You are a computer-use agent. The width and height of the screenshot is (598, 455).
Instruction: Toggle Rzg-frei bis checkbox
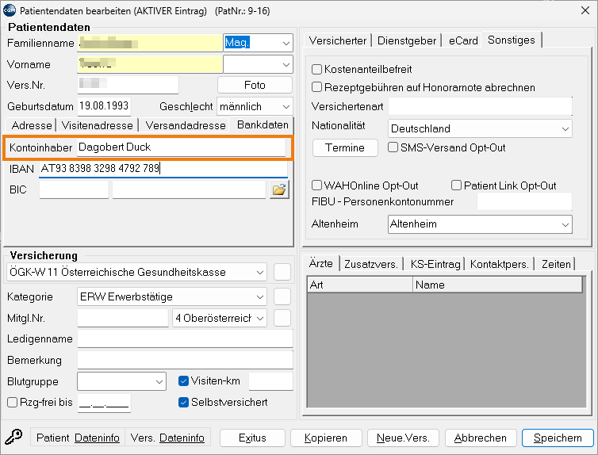(12, 402)
